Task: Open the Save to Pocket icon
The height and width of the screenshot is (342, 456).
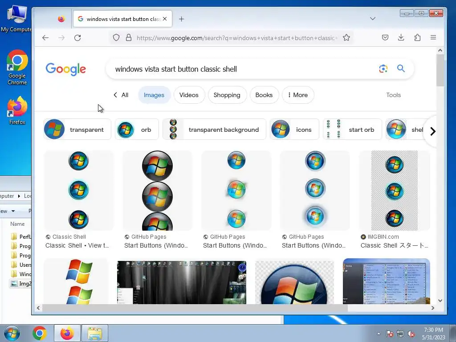Action: pos(385,37)
